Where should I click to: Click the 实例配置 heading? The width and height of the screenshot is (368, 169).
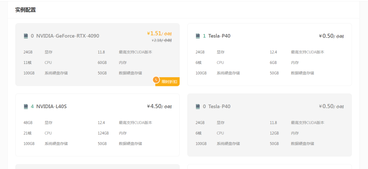coord(26,10)
